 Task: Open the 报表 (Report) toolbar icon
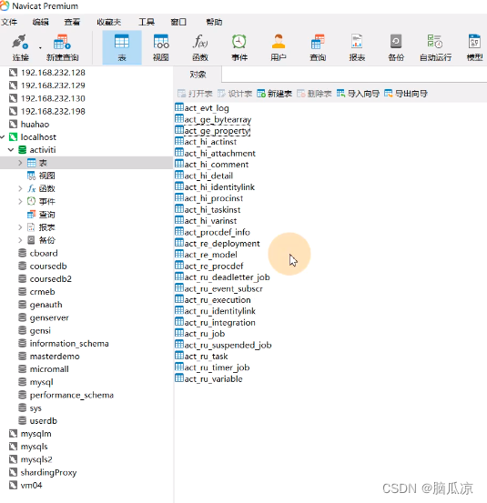[357, 47]
